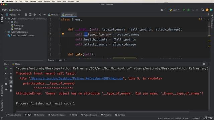Open the Main run configuration dropdown

175,10
